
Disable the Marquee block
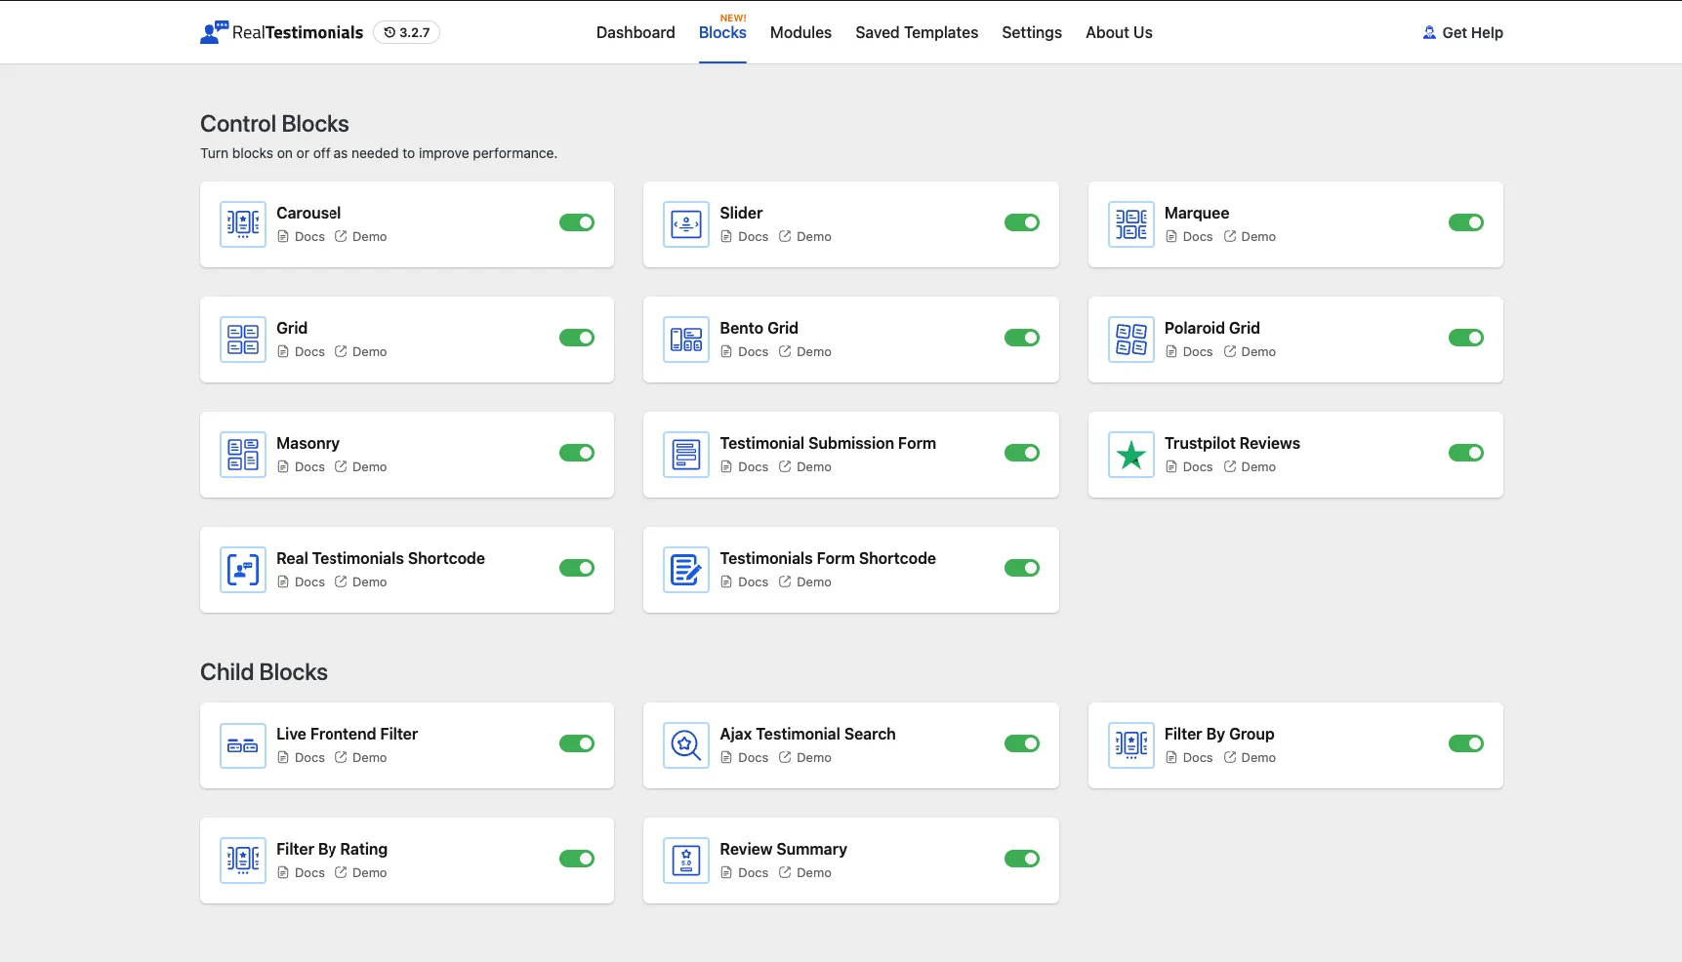[1466, 222]
